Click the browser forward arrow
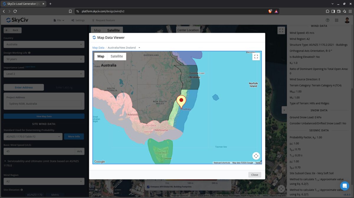Screen dimensions: 354x198 9,11
